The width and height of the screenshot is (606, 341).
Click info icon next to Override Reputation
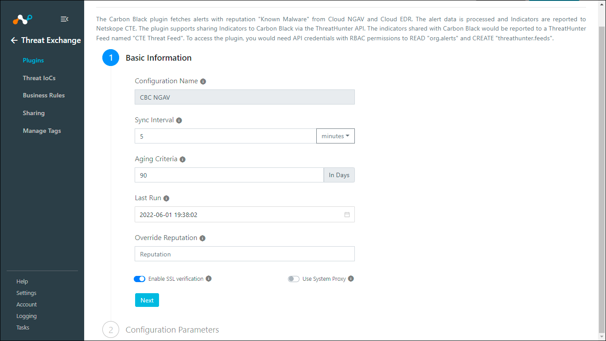click(x=202, y=238)
